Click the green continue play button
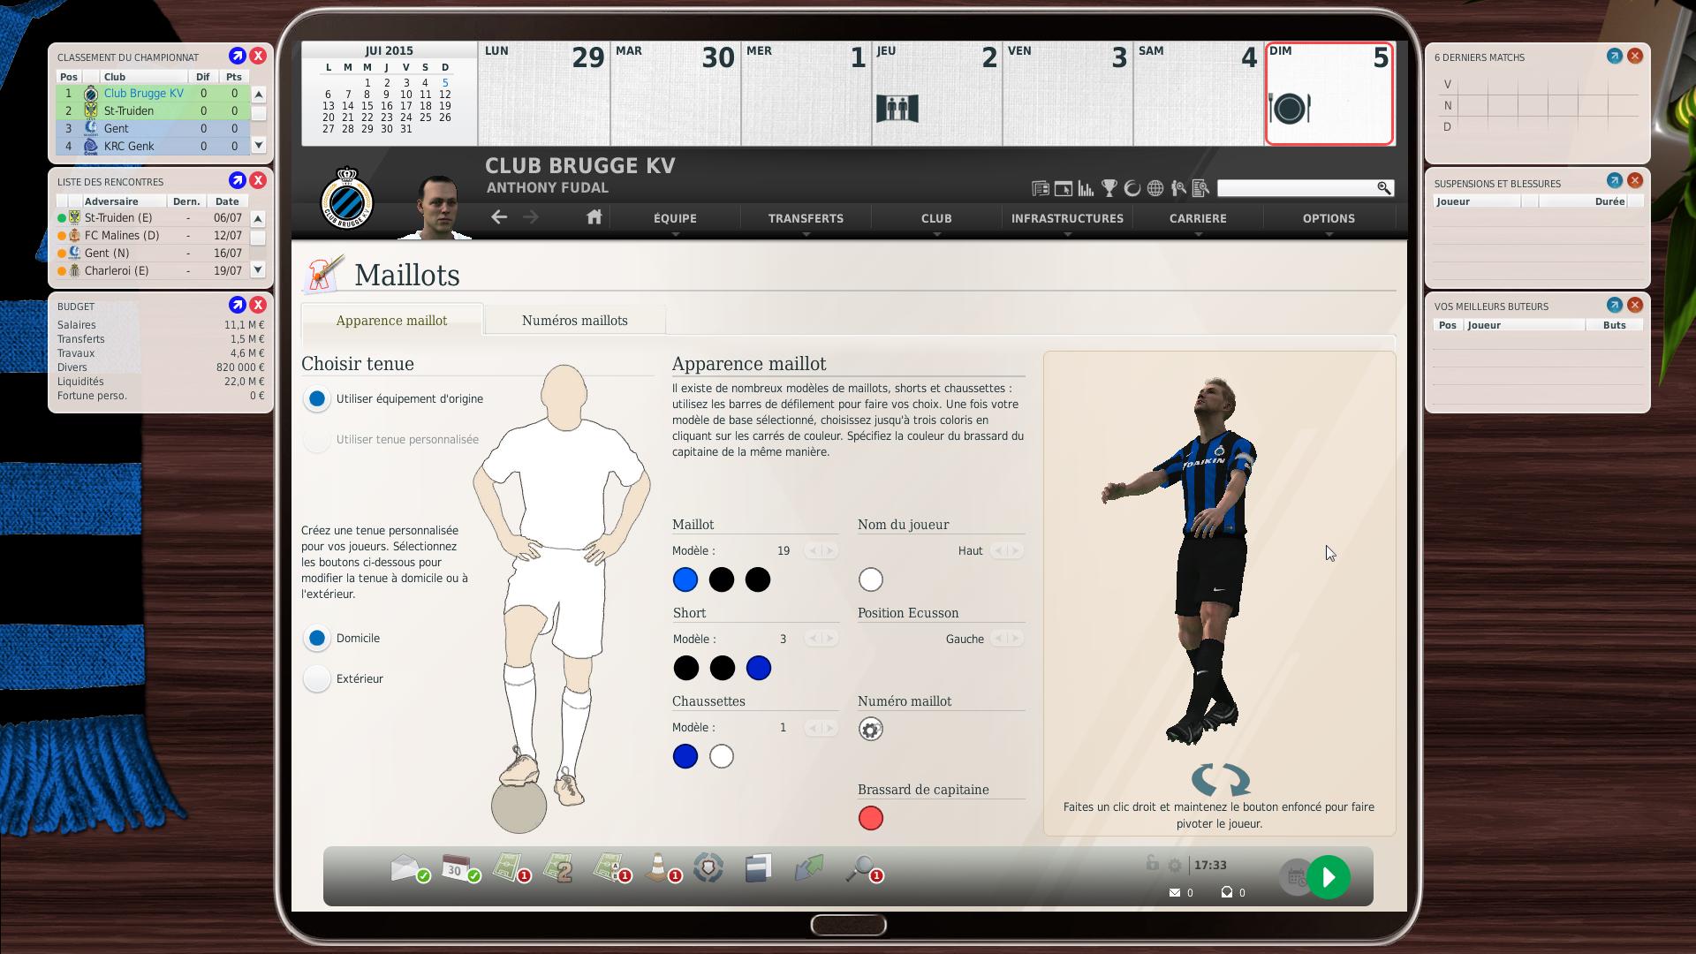The width and height of the screenshot is (1696, 954). tap(1329, 877)
